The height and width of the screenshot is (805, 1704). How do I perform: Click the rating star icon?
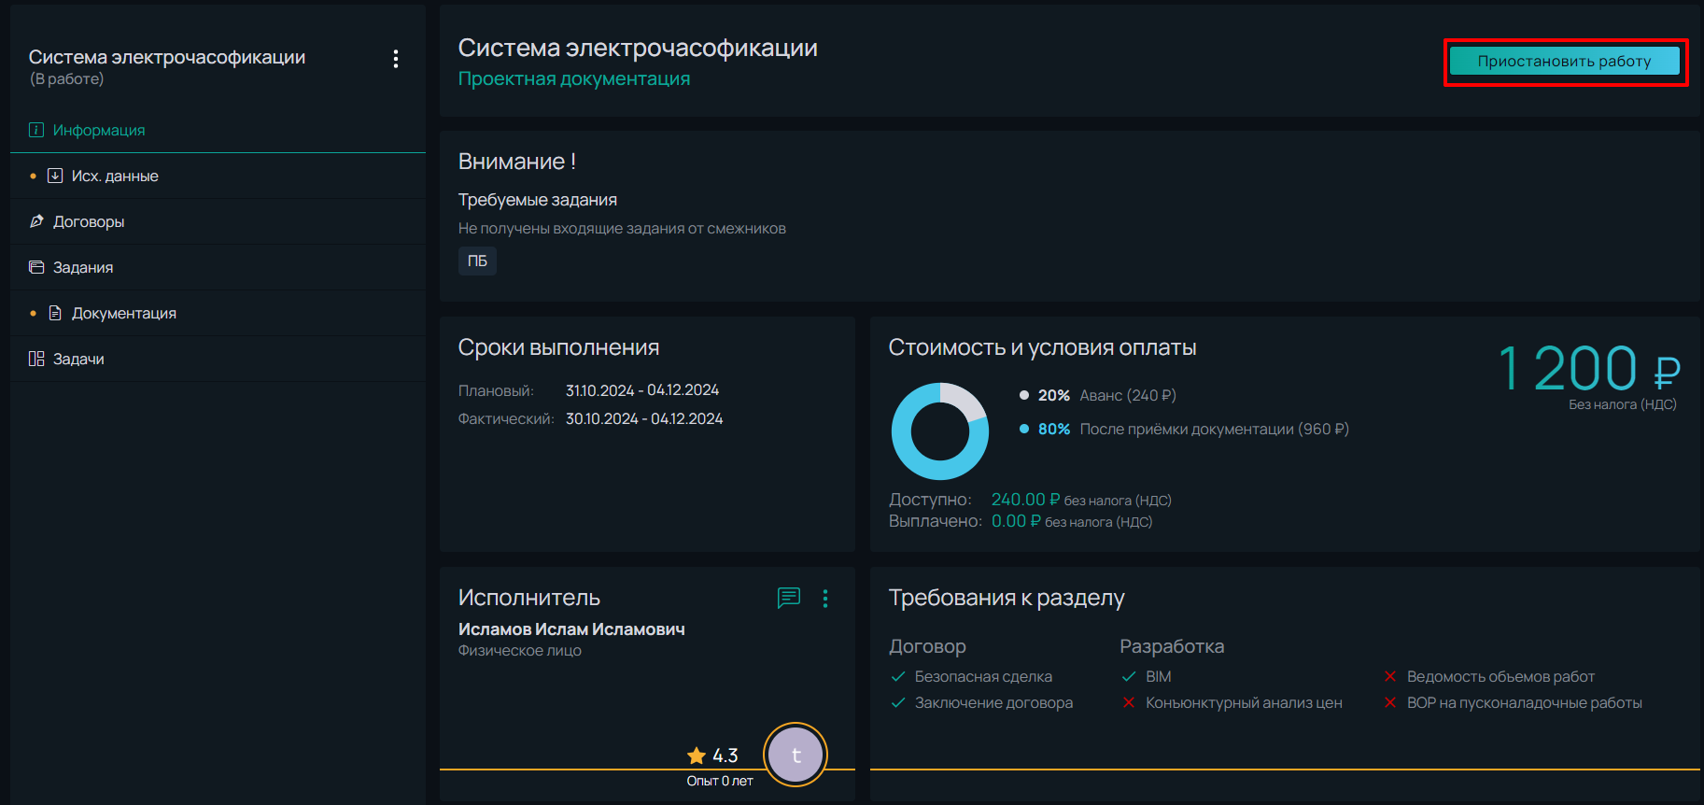(x=697, y=756)
